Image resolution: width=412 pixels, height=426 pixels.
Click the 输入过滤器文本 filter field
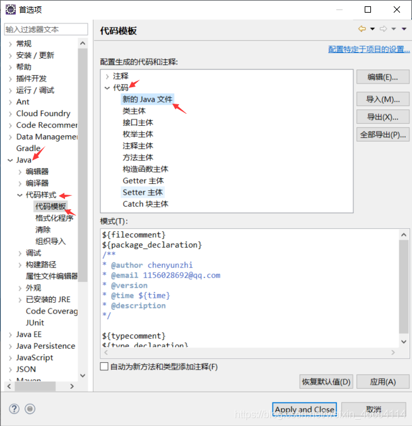click(x=46, y=29)
